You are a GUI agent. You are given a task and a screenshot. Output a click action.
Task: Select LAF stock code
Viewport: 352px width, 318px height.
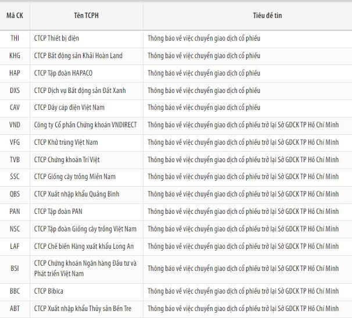15,246
